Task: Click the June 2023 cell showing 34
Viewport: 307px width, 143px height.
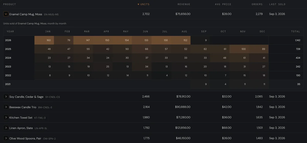Action: click(142, 67)
